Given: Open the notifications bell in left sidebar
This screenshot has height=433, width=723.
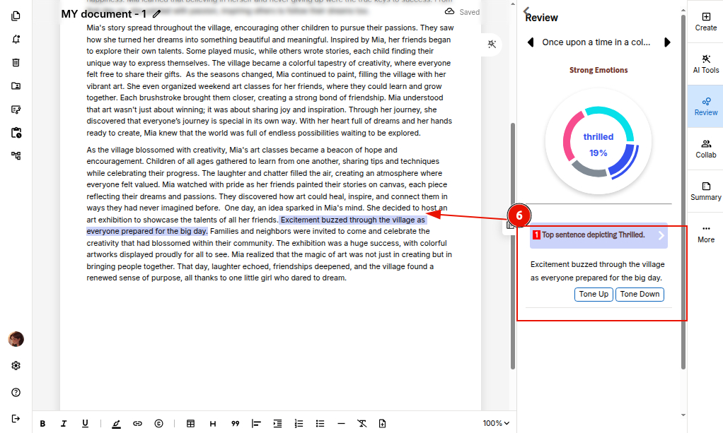Looking at the screenshot, I should (x=16, y=40).
